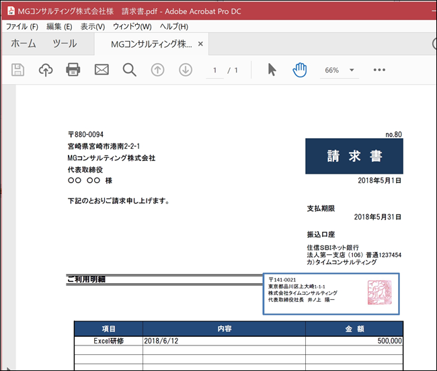This screenshot has width=437, height=371.
Task: Open the 表示(V) menu
Action: [x=93, y=27]
